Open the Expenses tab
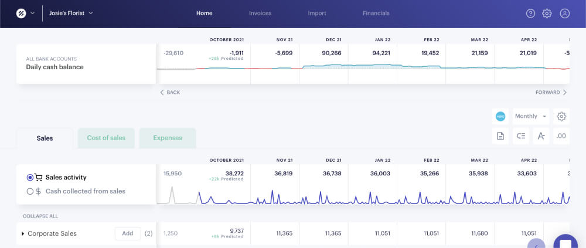The image size is (586, 248). pyautogui.click(x=168, y=138)
